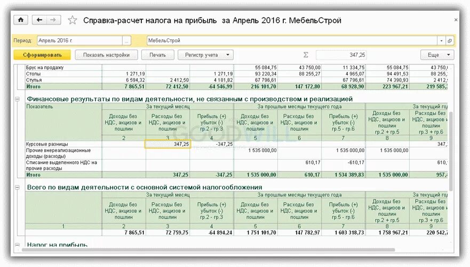Viewport: 470px width, 267px height.
Task: Collapse the Финансовые результаты section
Action: pos(18,99)
